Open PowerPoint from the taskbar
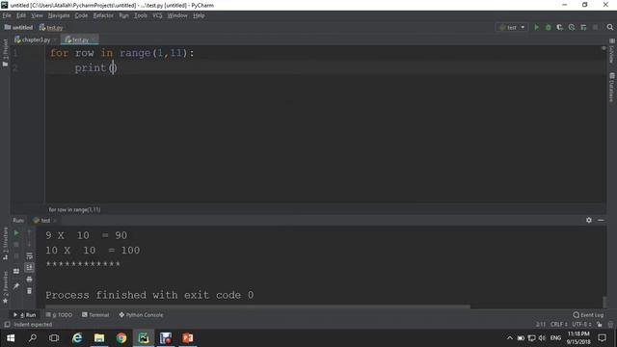The width and height of the screenshot is (617, 347). point(187,338)
